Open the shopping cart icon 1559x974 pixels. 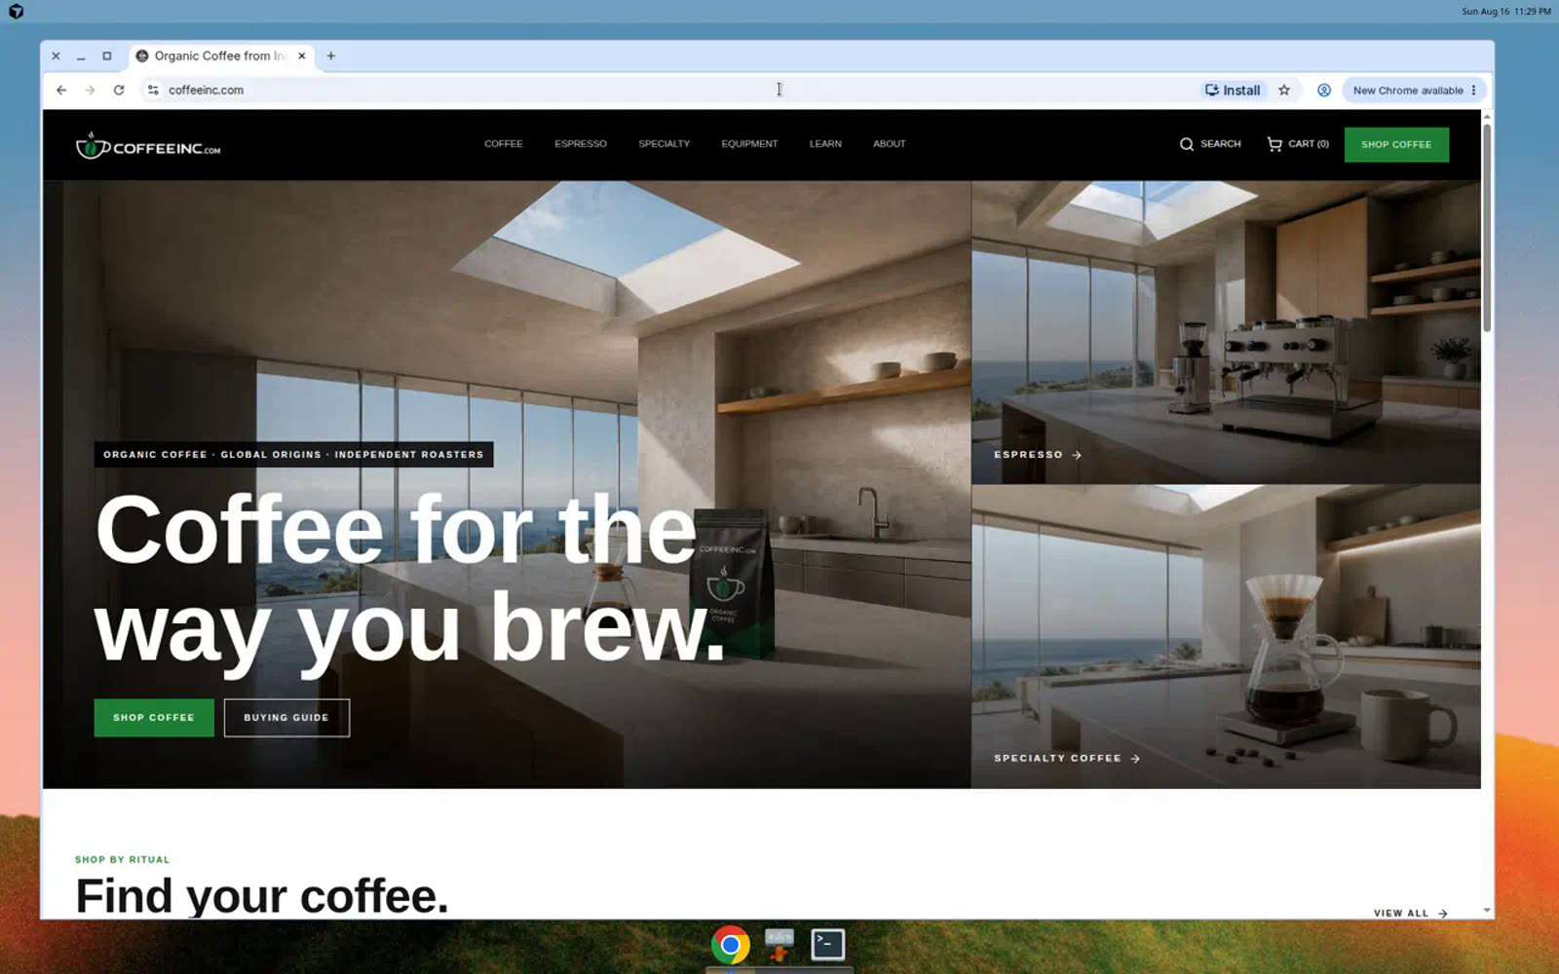pos(1274,144)
